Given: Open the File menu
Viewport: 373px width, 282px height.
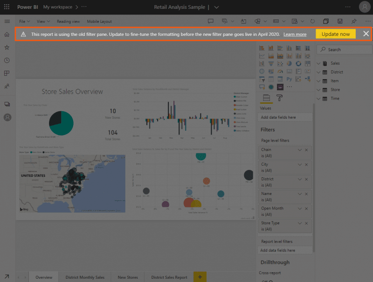Looking at the screenshot, I should [x=25, y=21].
